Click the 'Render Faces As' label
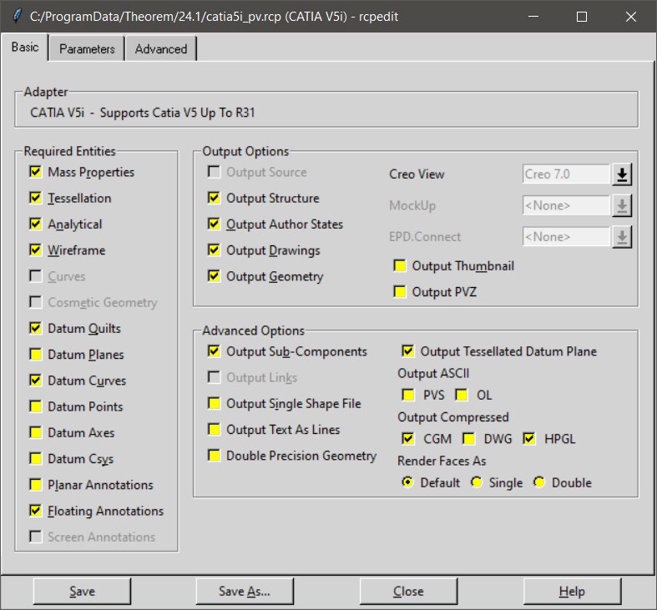The height and width of the screenshot is (610, 657). [442, 461]
